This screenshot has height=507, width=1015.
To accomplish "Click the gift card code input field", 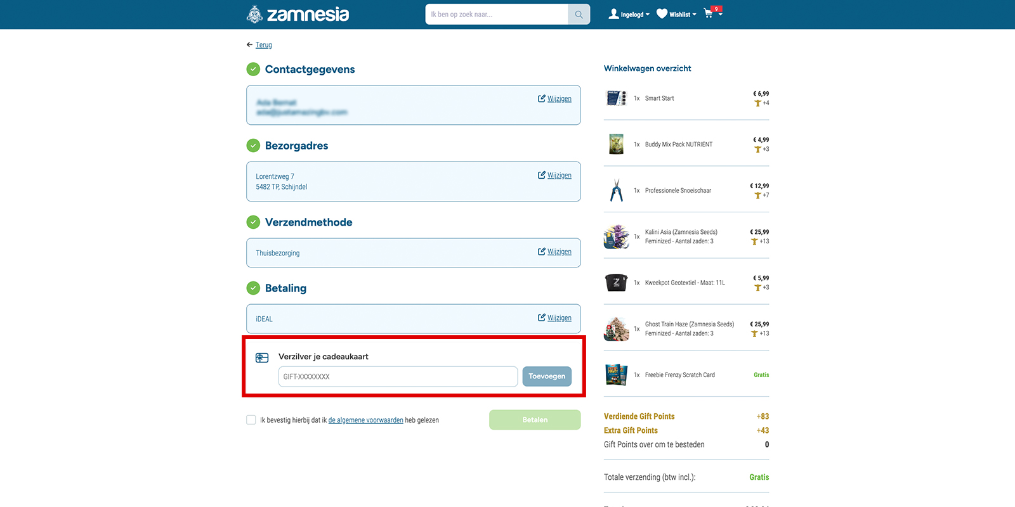I will [x=398, y=376].
